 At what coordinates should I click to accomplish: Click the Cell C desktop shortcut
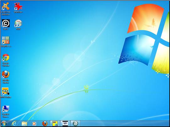[6, 25]
